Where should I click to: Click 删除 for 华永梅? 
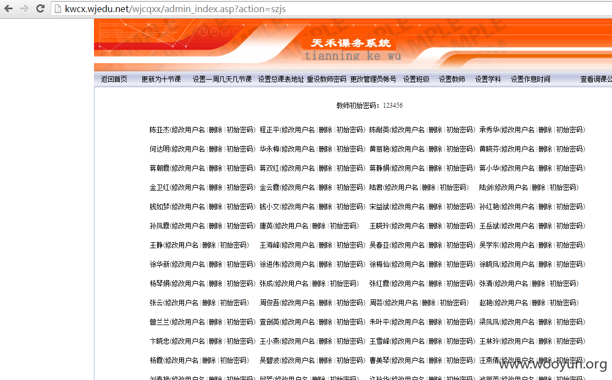326,149
